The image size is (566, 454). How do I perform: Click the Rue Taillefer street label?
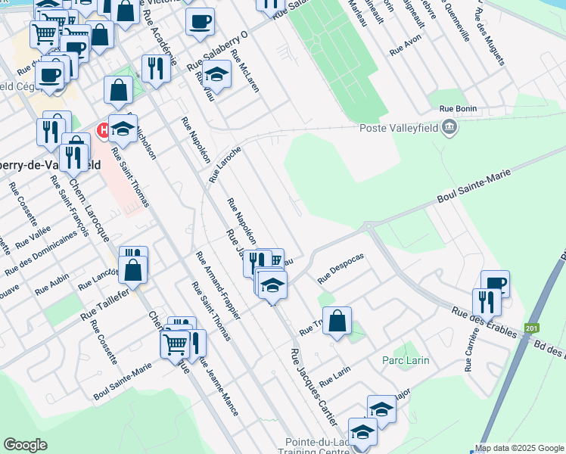point(104,305)
